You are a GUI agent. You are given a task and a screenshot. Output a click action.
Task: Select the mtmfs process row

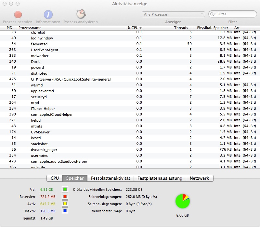pos(130,126)
